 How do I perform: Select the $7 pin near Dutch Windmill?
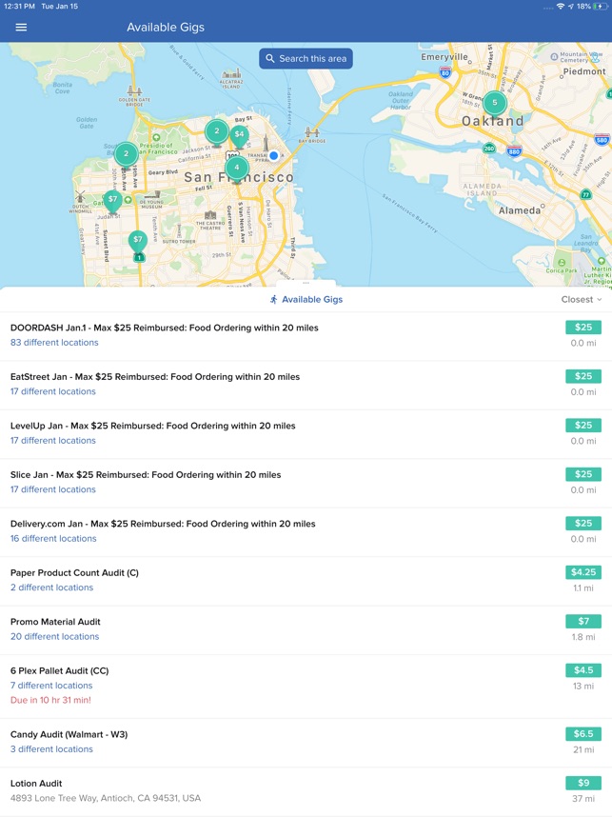112,201
